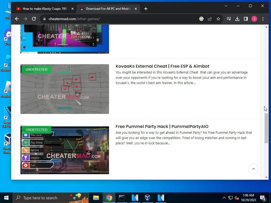Open Free Pummel Party Hack article title

(x=162, y=126)
